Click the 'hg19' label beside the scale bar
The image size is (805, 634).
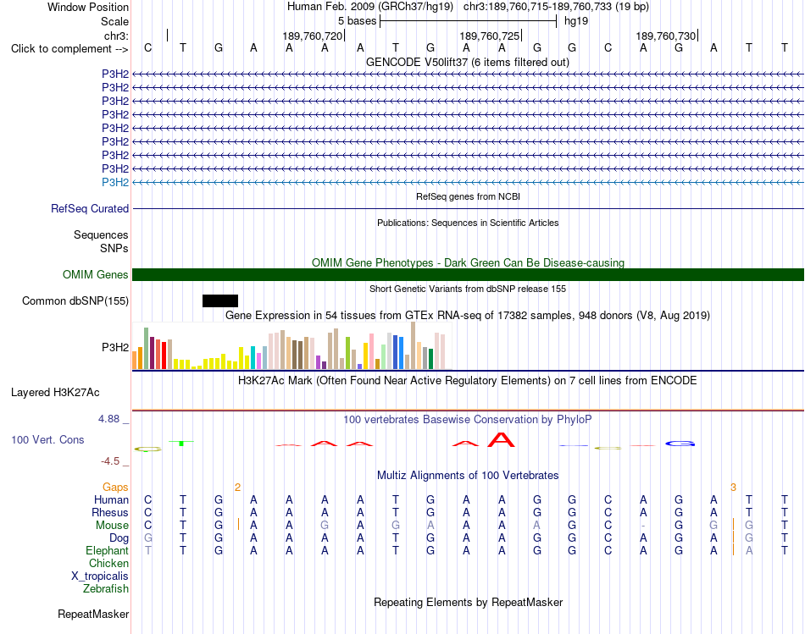tap(576, 21)
